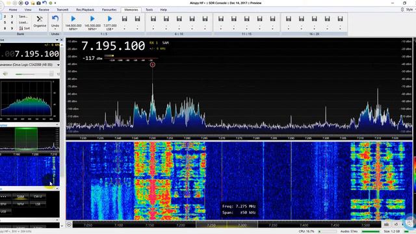The height and width of the screenshot is (234, 416).
Task: Select the NFM demodulation mode
Action: coord(20,204)
